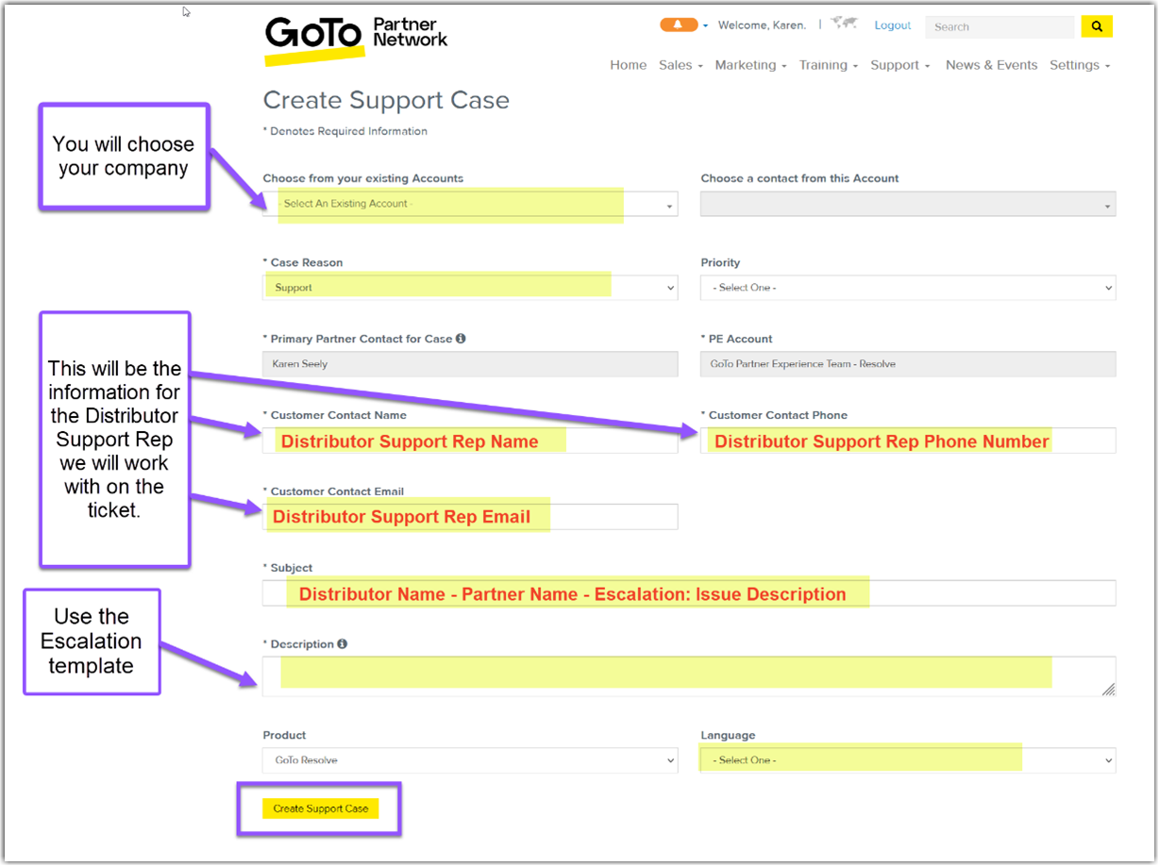Click the 'Create Support Case' page heading
This screenshot has height=866, width=1159.
386,100
